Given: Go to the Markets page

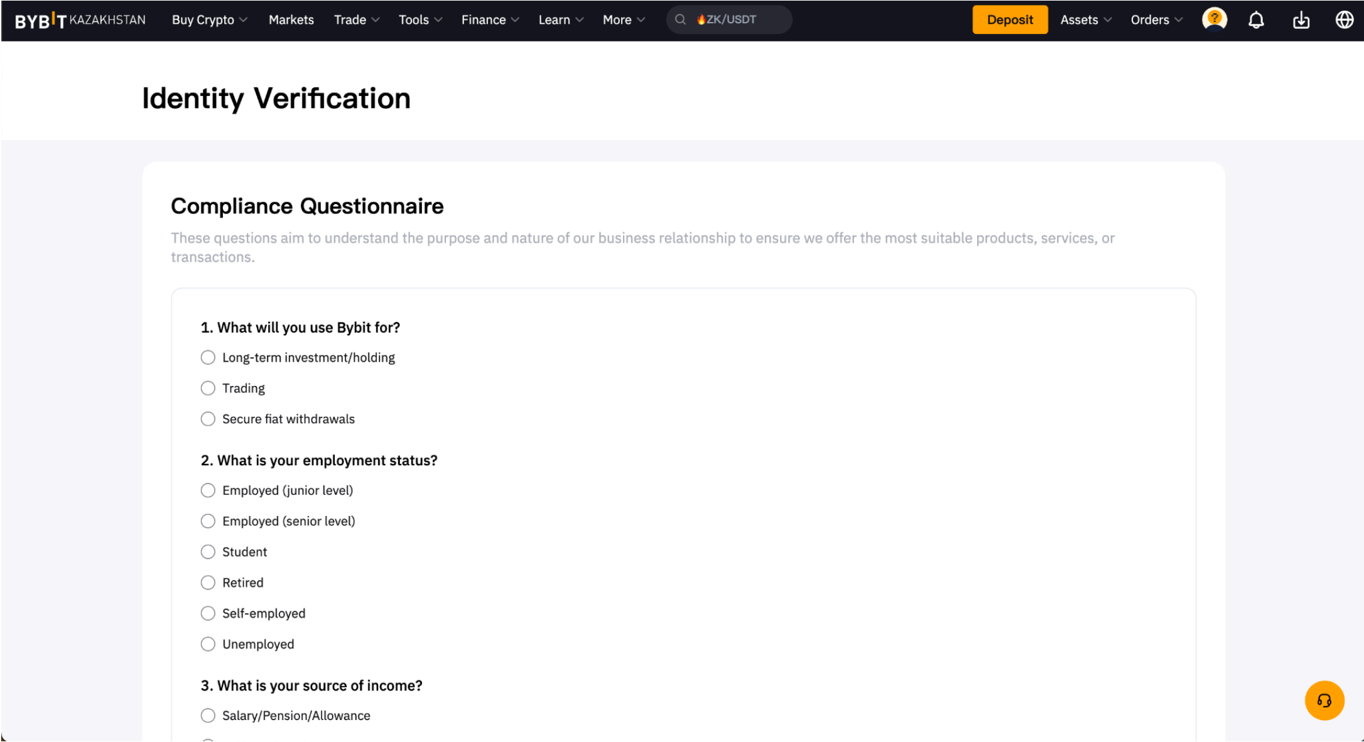Looking at the screenshot, I should tap(291, 20).
